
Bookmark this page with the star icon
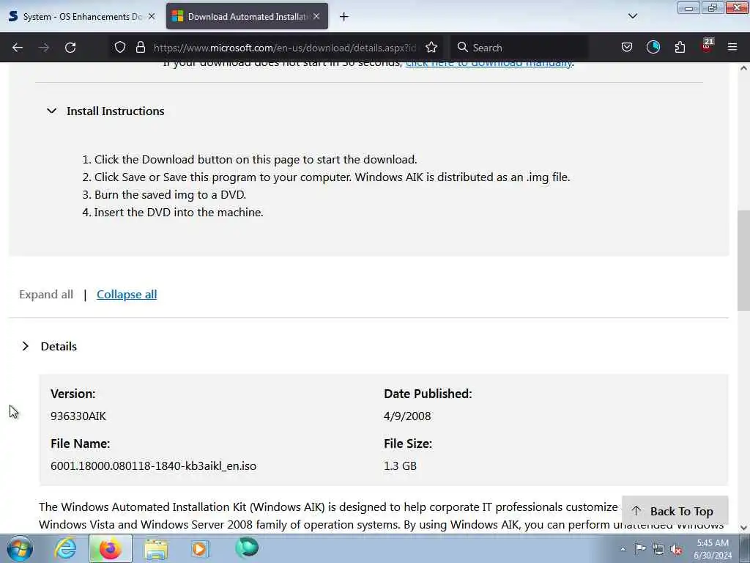(x=431, y=48)
